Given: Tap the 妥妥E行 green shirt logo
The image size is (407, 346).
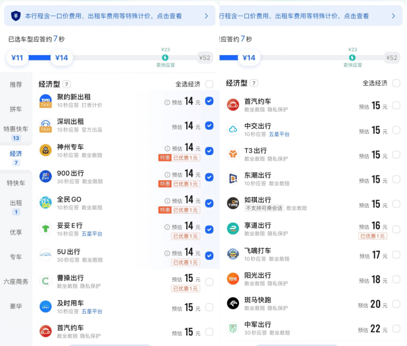Looking at the screenshot, I should tap(45, 229).
